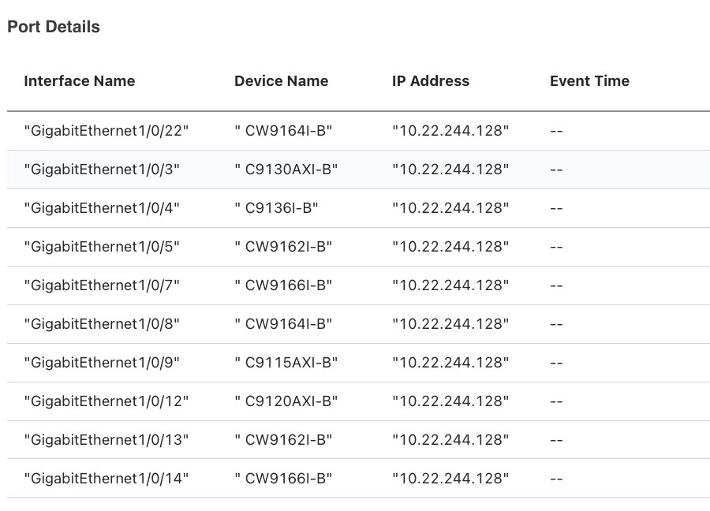Viewport: 710px width, 511px height.
Task: Sort by the Interface Name column header
Action: 79,81
